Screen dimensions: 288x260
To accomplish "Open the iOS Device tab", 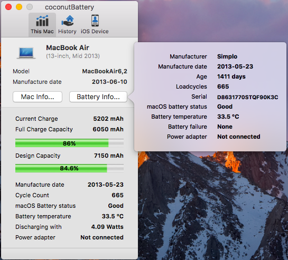I will 95,25.
